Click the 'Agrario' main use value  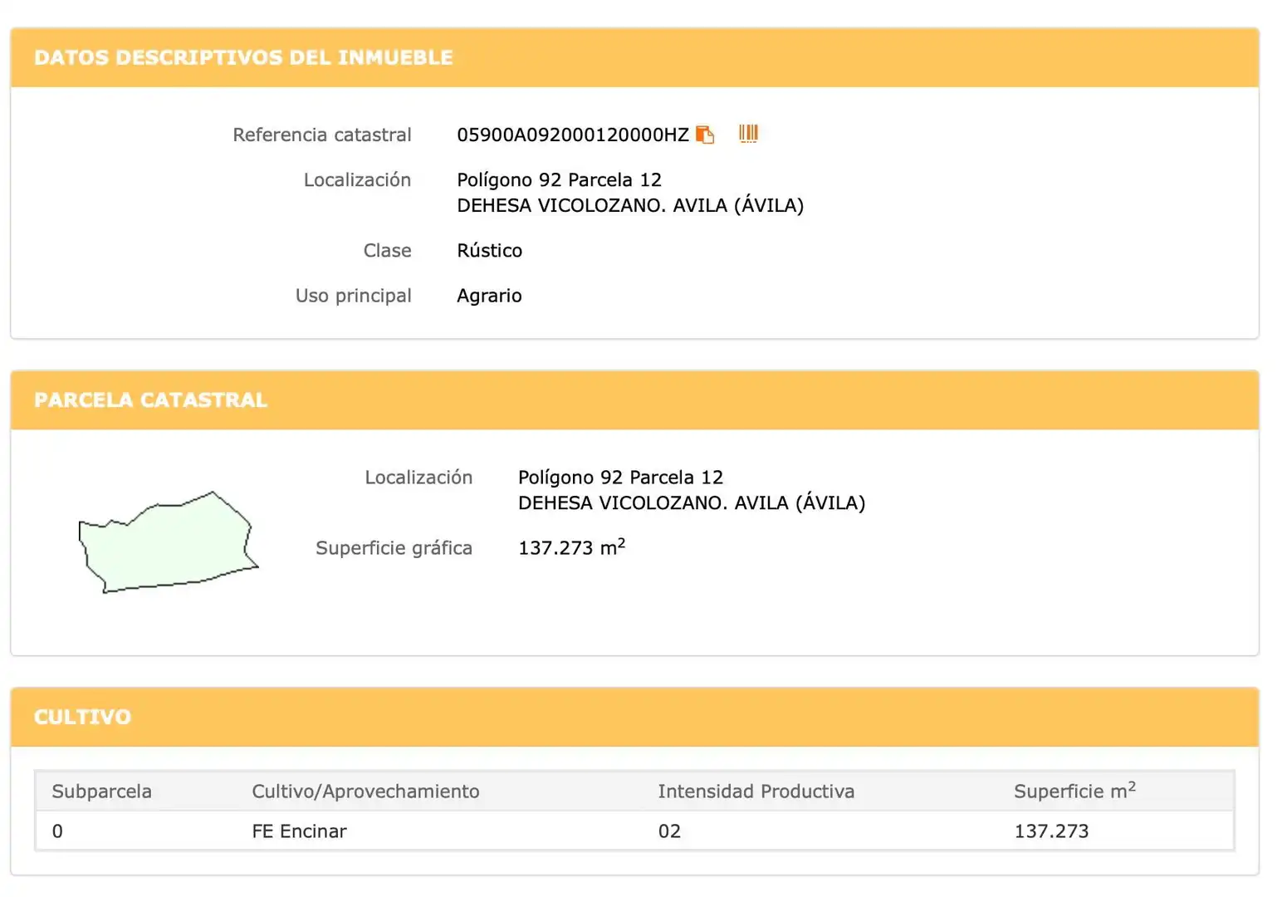coord(489,296)
